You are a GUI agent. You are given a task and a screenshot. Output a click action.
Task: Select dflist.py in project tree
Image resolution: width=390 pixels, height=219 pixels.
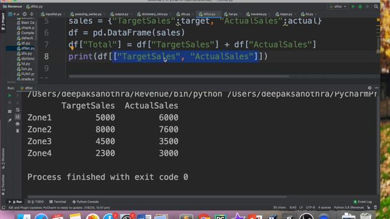click(x=26, y=49)
